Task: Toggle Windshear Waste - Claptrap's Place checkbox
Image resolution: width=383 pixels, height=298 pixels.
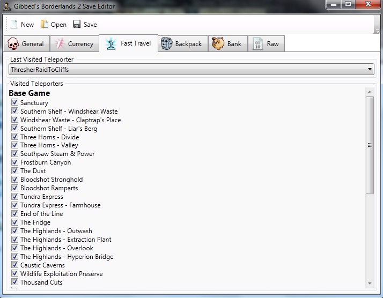Action: pos(14,119)
